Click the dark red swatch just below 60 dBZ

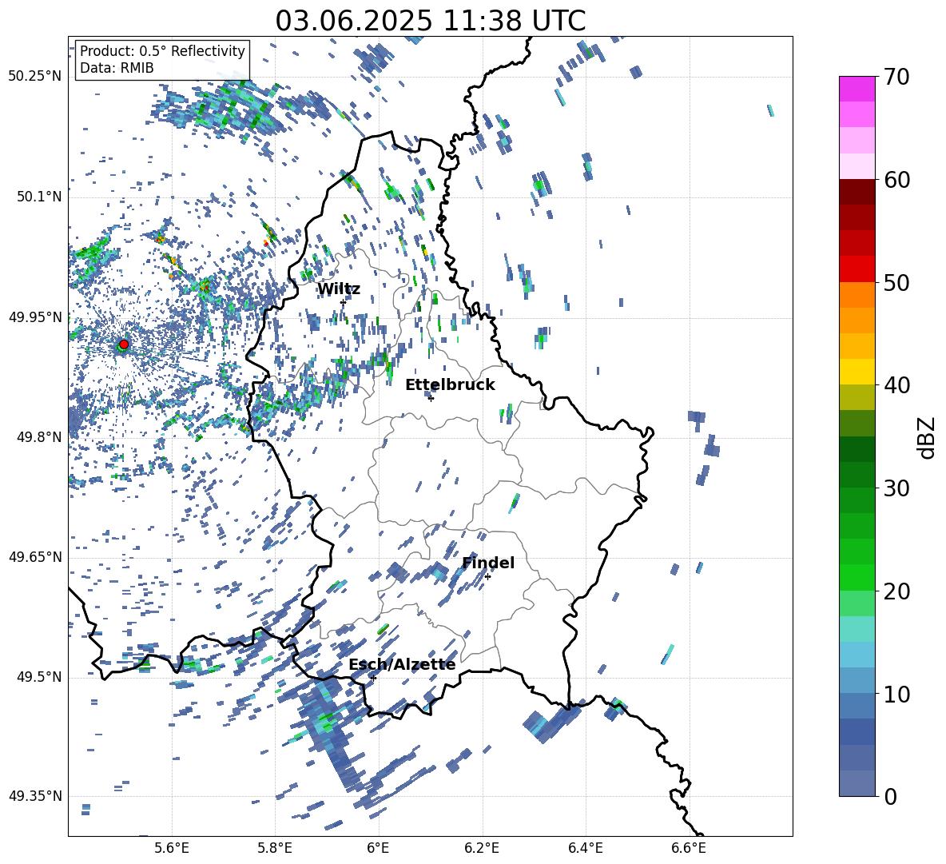[x=857, y=192]
